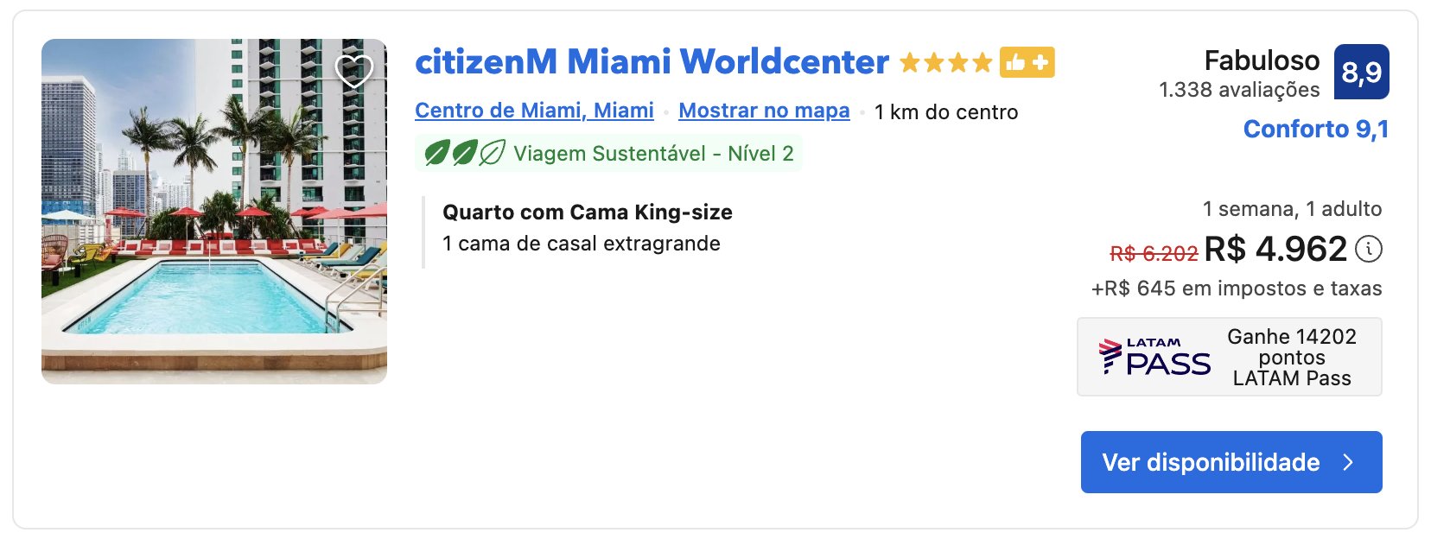Image resolution: width=1431 pixels, height=539 pixels.
Task: Select Quarto com Cama King-size room name
Action: 588,212
